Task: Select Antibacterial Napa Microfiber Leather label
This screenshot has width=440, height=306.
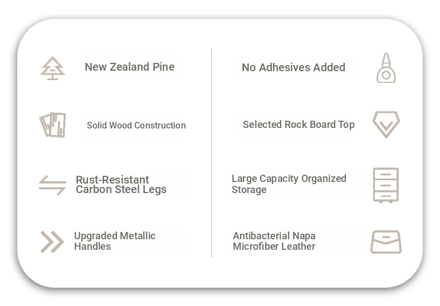Action: 274,241
